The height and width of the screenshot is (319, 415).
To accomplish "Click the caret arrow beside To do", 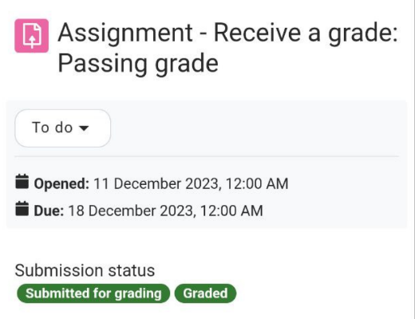I will 84,128.
